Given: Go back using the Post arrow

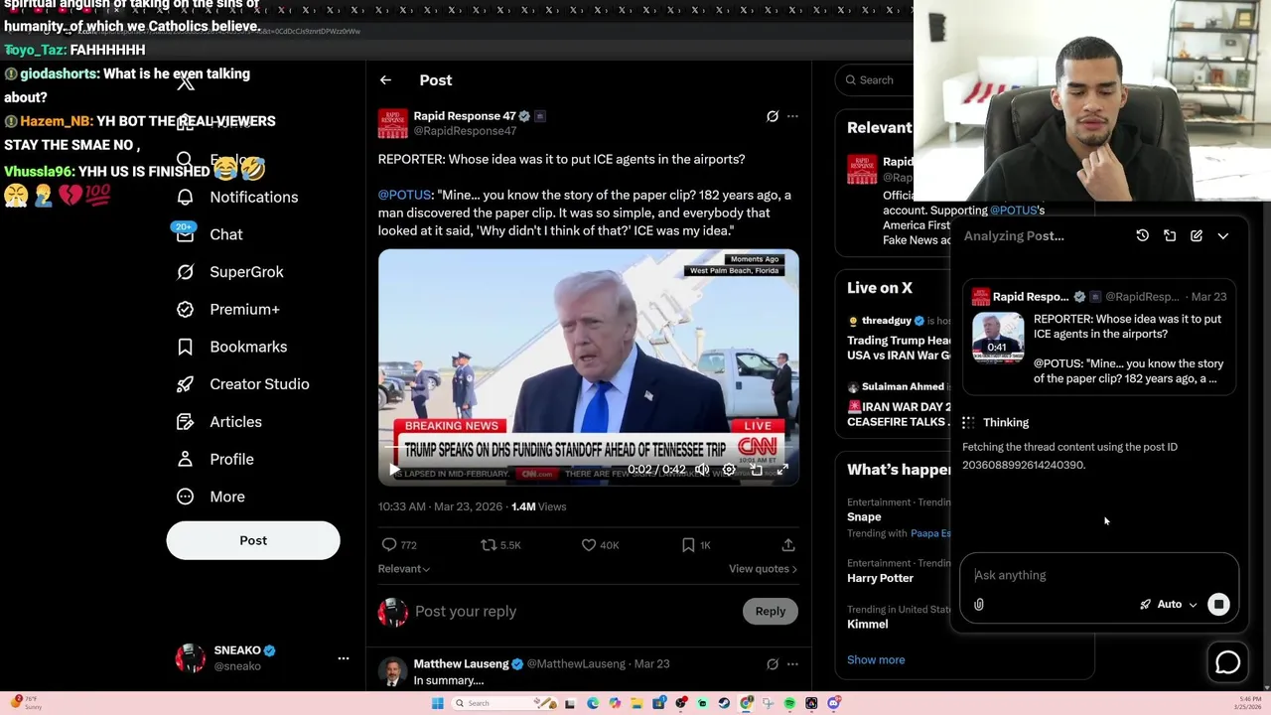Looking at the screenshot, I should pyautogui.click(x=385, y=80).
